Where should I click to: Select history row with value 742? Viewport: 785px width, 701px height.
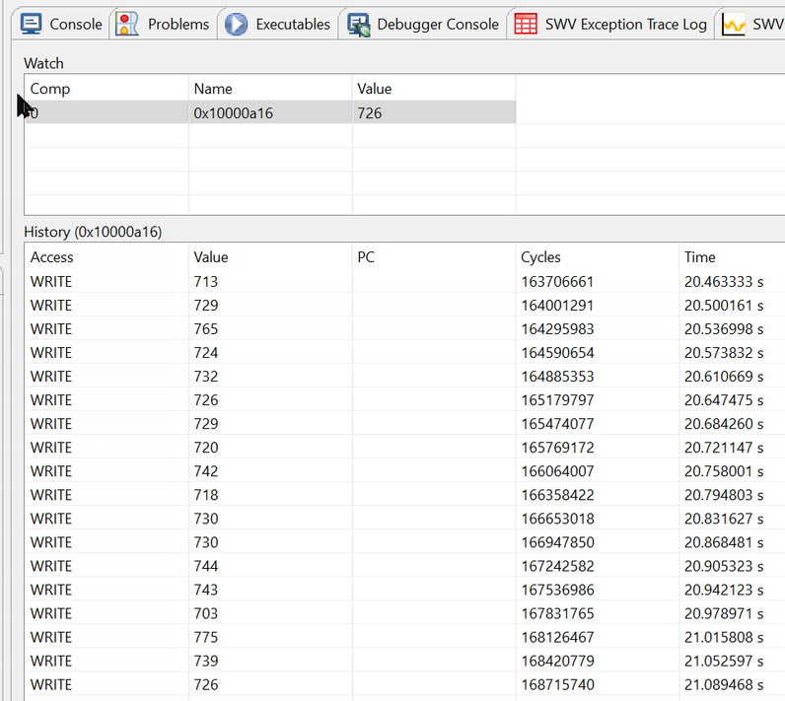pyautogui.click(x=404, y=471)
